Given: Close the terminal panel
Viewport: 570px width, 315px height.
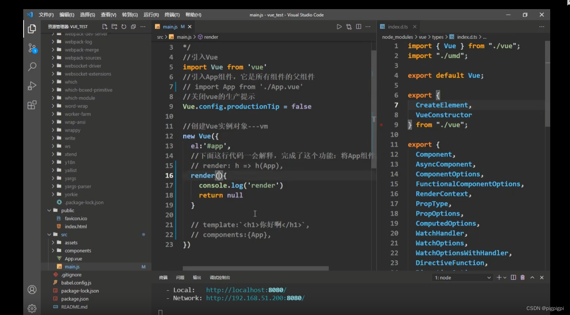Looking at the screenshot, I should pyautogui.click(x=542, y=277).
